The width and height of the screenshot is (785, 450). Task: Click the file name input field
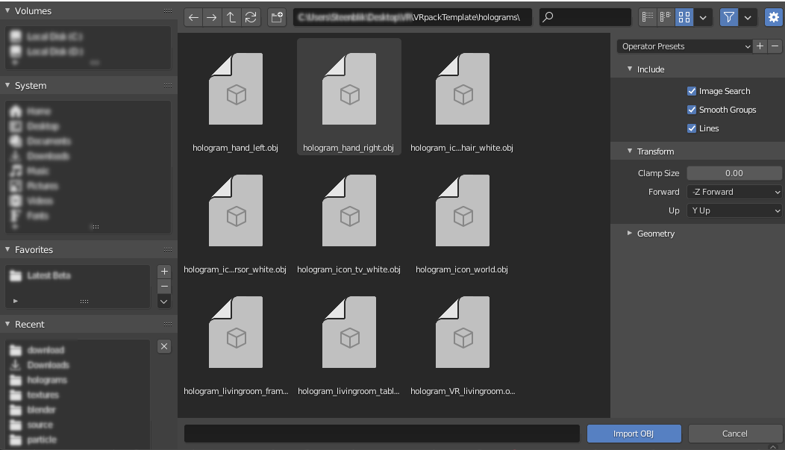pos(381,434)
